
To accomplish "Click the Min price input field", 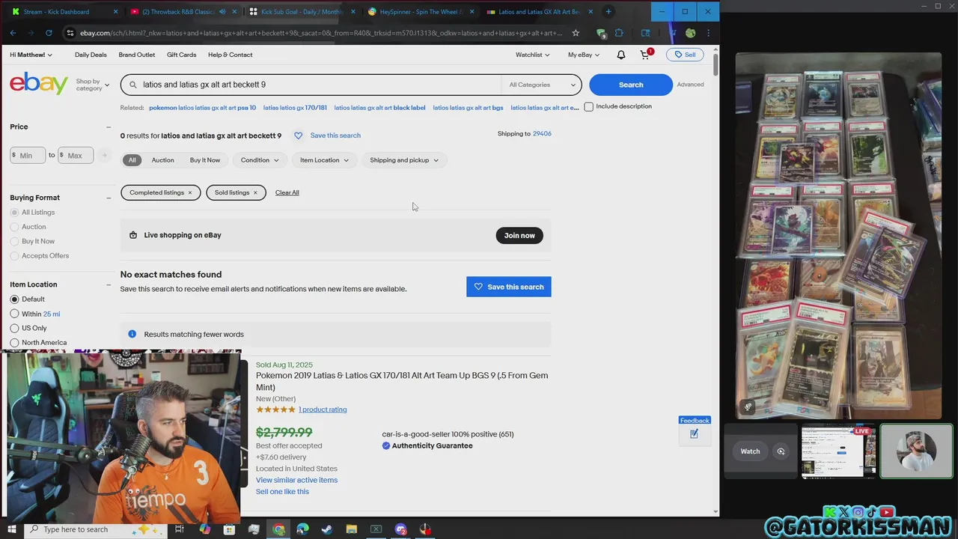I will click(x=28, y=155).
